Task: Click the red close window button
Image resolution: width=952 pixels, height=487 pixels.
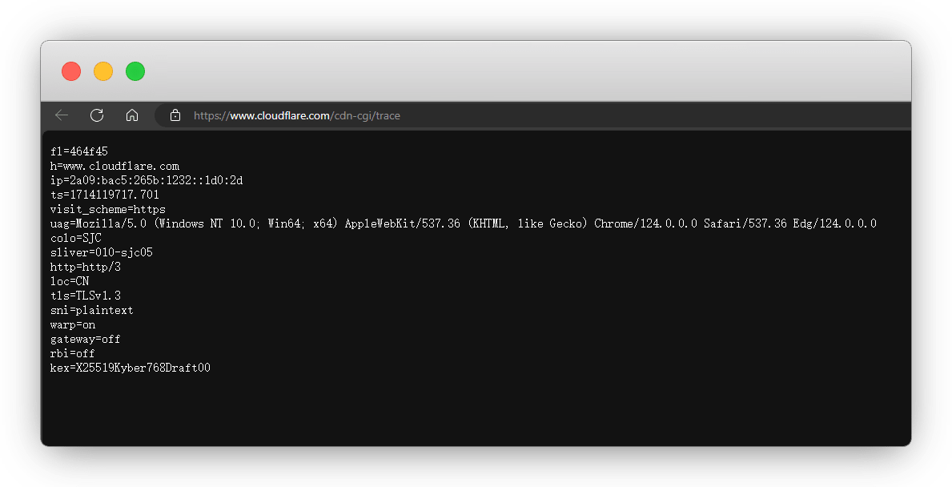Action: pyautogui.click(x=71, y=71)
